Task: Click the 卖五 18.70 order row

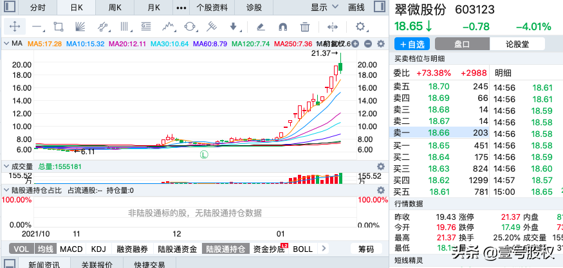Action: click(x=439, y=87)
